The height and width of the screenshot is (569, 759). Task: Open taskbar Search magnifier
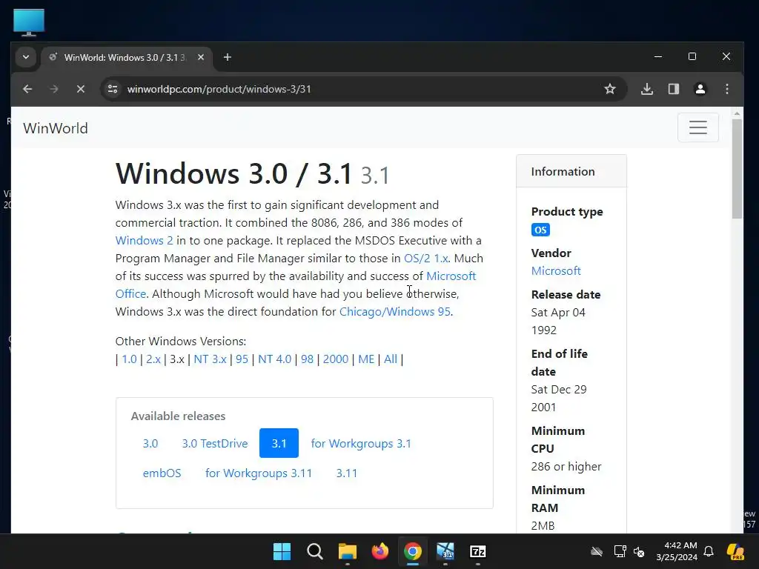coord(314,551)
